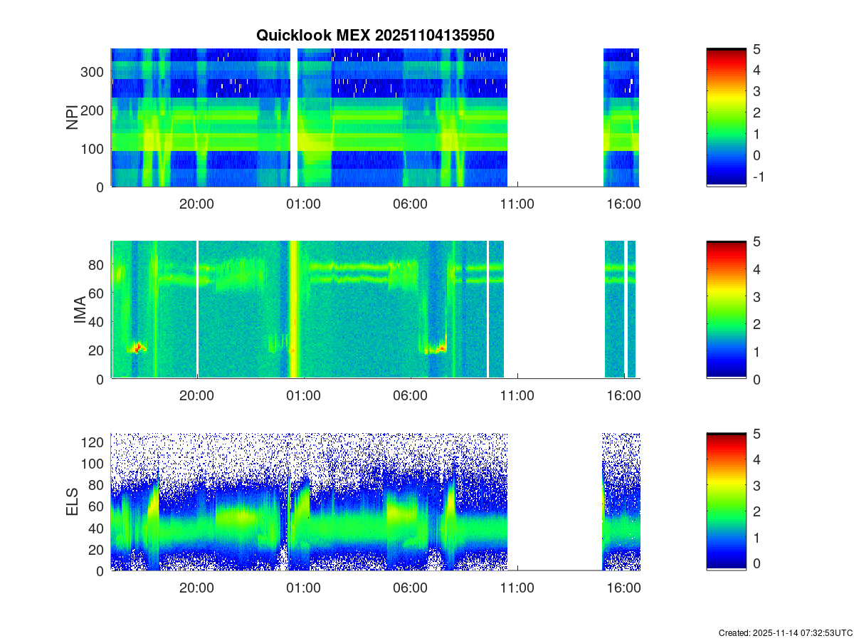Image resolution: width=854 pixels, height=641 pixels.
Task: Click the Created timestamp text at bottom right
Action: coord(785,632)
